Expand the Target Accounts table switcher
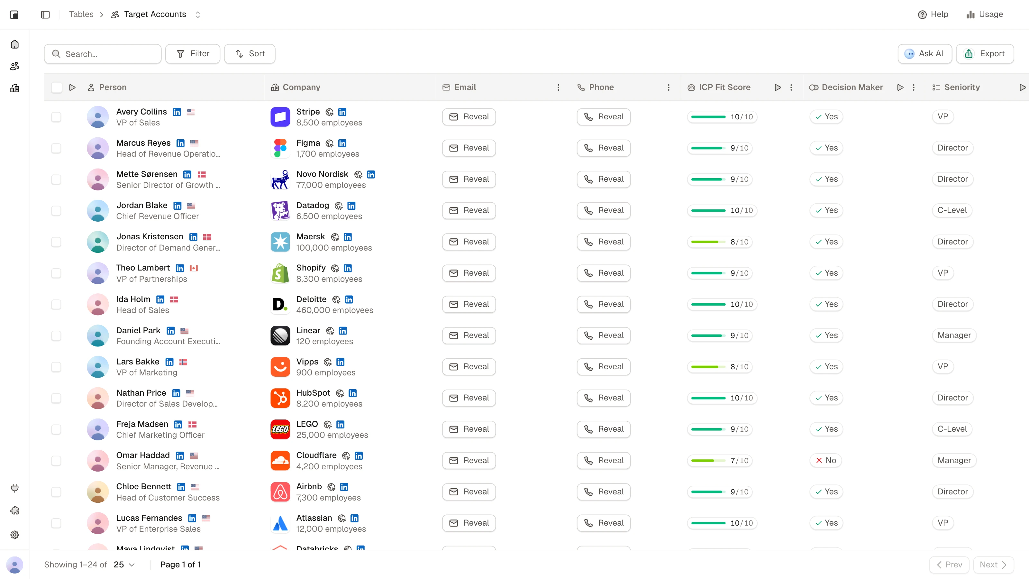 (198, 14)
